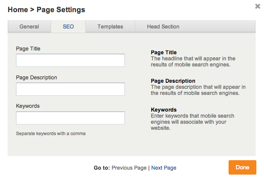Click the Previous Page link
The width and height of the screenshot is (264, 178).
click(129, 168)
